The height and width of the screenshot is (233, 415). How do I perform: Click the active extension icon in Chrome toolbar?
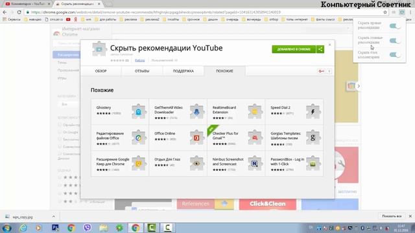click(x=402, y=12)
